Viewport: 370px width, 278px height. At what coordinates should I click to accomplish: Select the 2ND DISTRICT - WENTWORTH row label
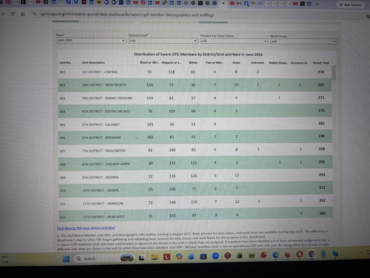pos(104,85)
